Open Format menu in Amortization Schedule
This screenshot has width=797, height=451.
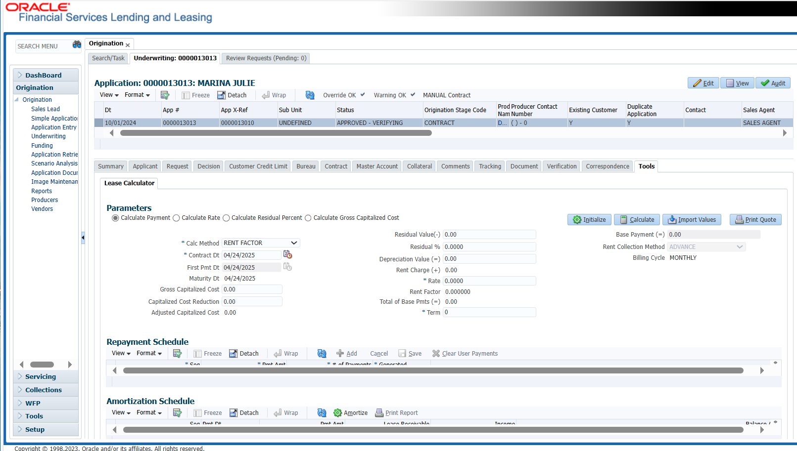point(149,412)
